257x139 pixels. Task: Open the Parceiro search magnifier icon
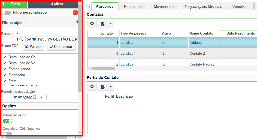21,39
